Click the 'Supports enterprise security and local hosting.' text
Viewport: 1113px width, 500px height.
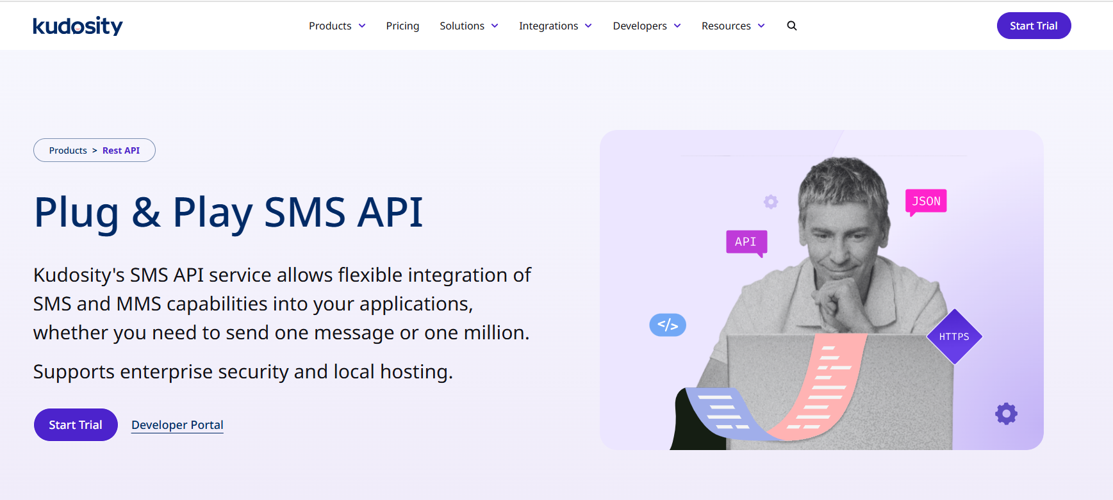(x=243, y=371)
